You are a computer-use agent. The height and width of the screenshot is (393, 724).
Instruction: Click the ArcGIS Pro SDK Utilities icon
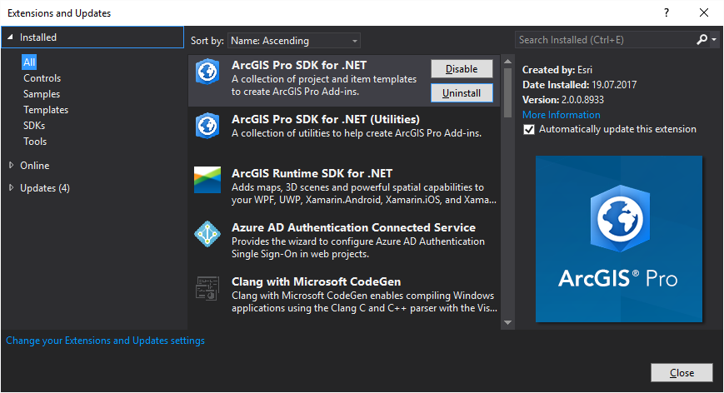(x=207, y=125)
